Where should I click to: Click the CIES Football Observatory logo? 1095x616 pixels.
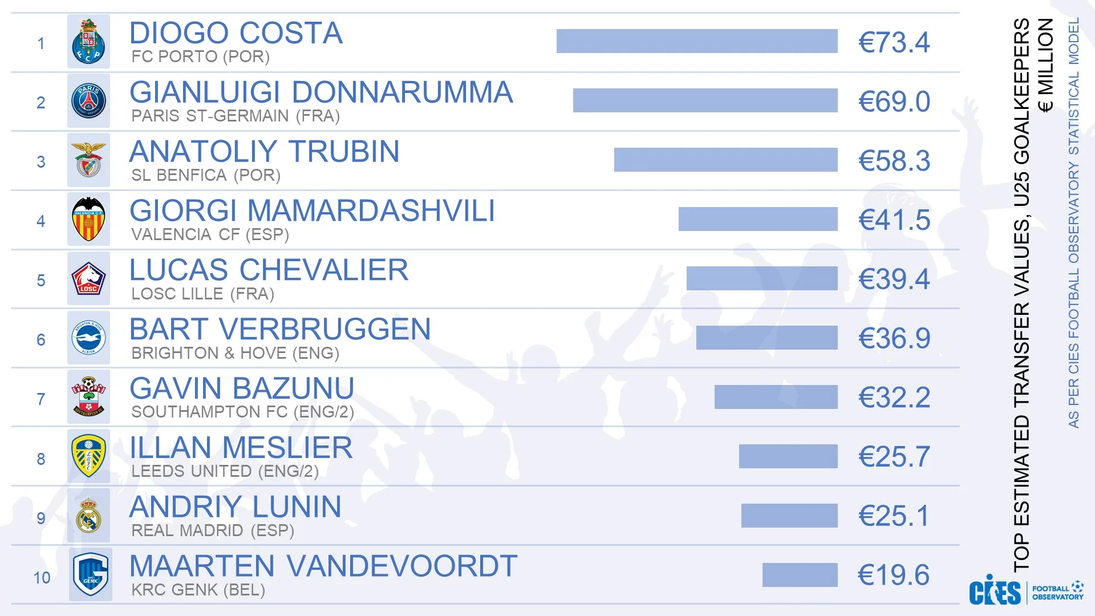[1025, 591]
